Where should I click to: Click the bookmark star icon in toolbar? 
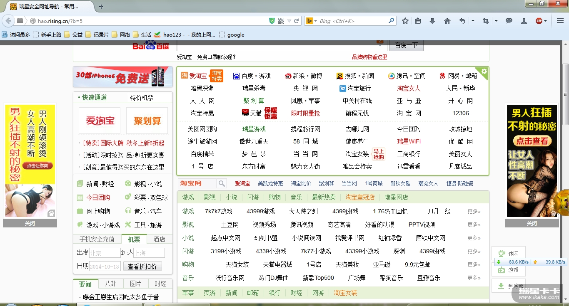405,21
